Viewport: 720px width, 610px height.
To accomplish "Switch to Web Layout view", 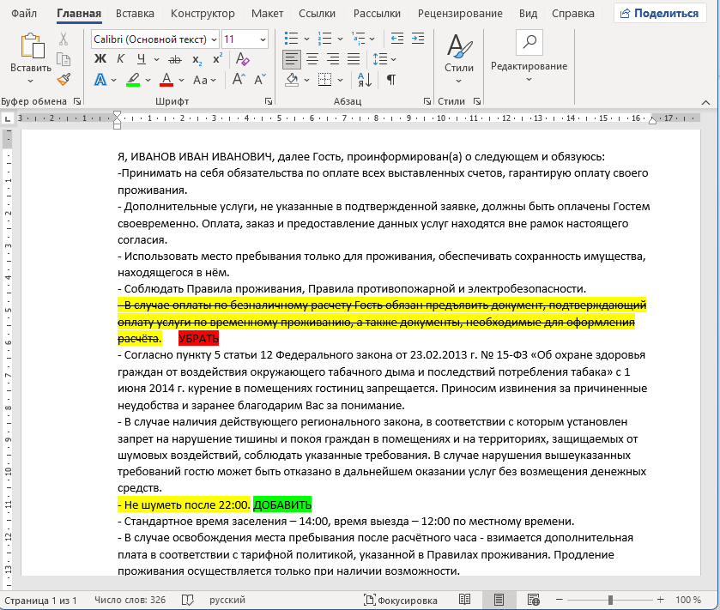I will (x=533, y=600).
